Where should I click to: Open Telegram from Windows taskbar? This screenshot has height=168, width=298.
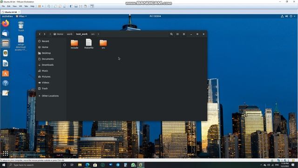118,165
